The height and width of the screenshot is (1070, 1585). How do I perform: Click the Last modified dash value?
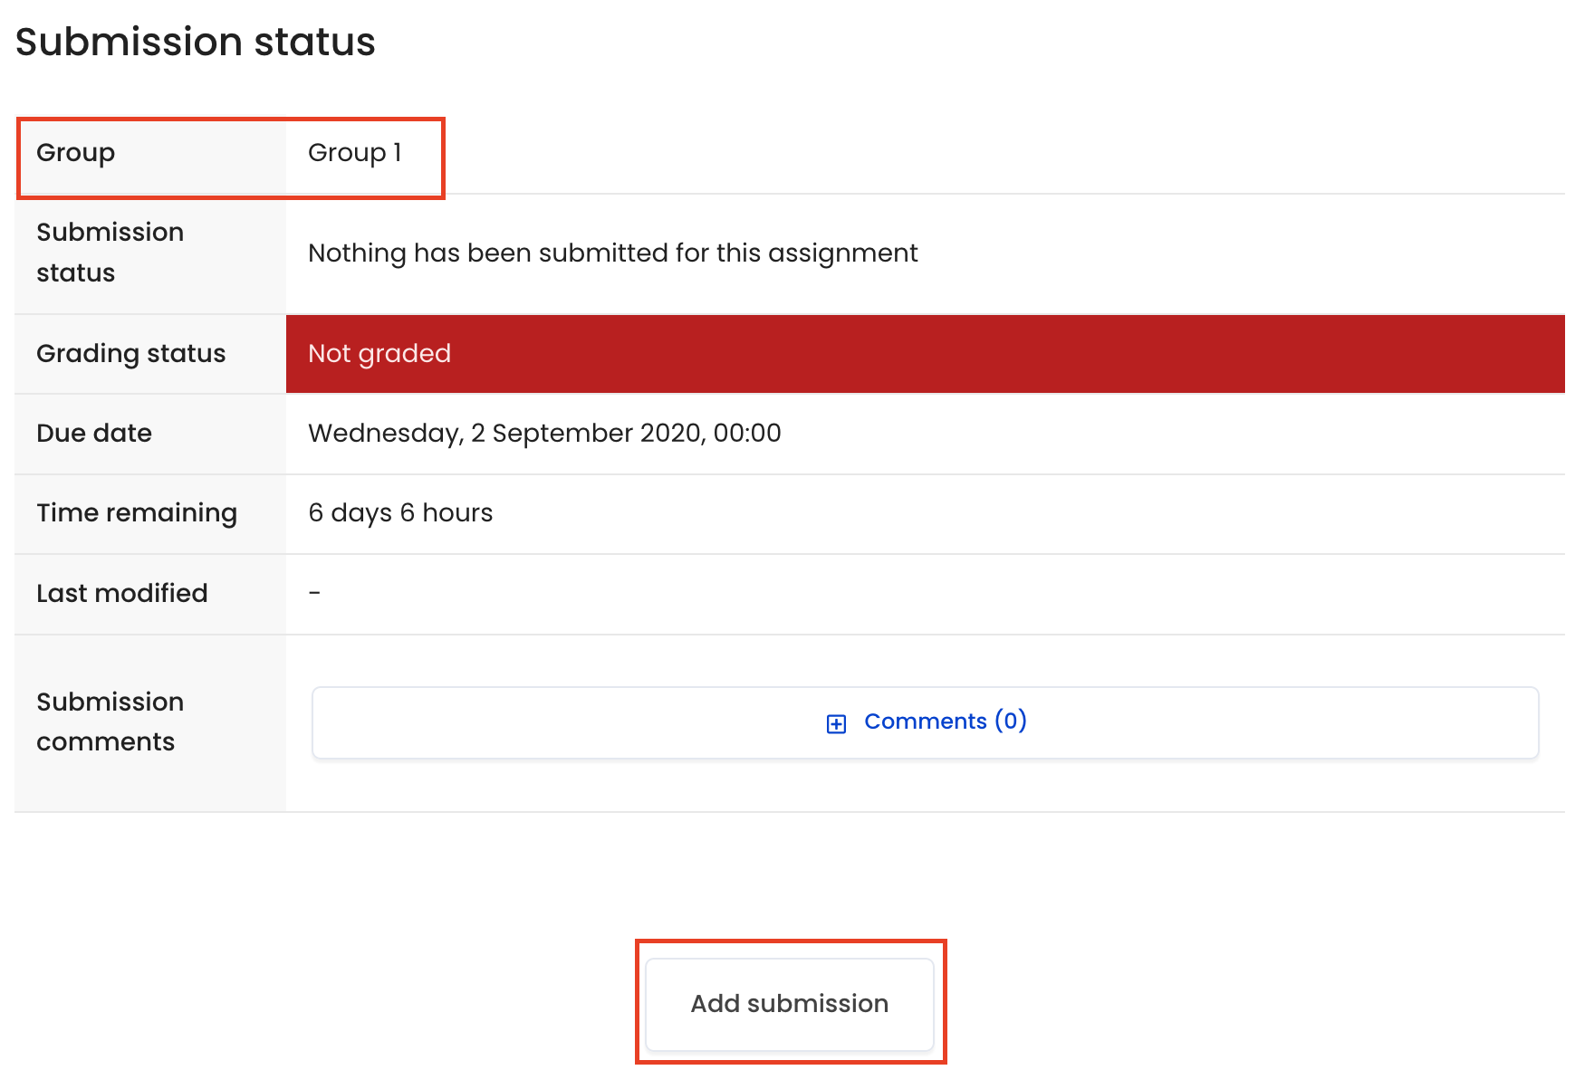point(314,593)
